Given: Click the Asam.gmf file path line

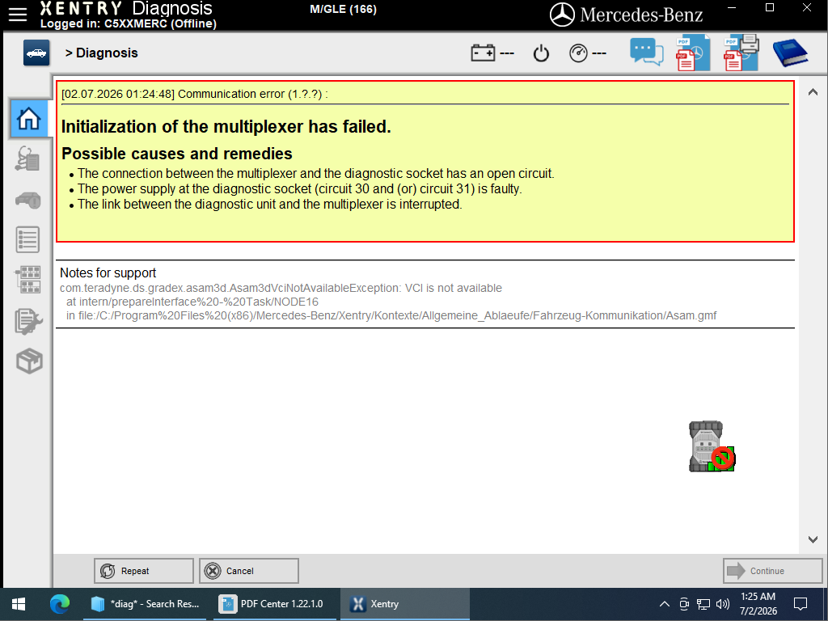Looking at the screenshot, I should pos(391,316).
